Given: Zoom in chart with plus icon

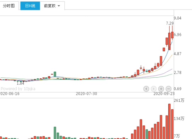Looking at the screenshot, I should point(161,89).
